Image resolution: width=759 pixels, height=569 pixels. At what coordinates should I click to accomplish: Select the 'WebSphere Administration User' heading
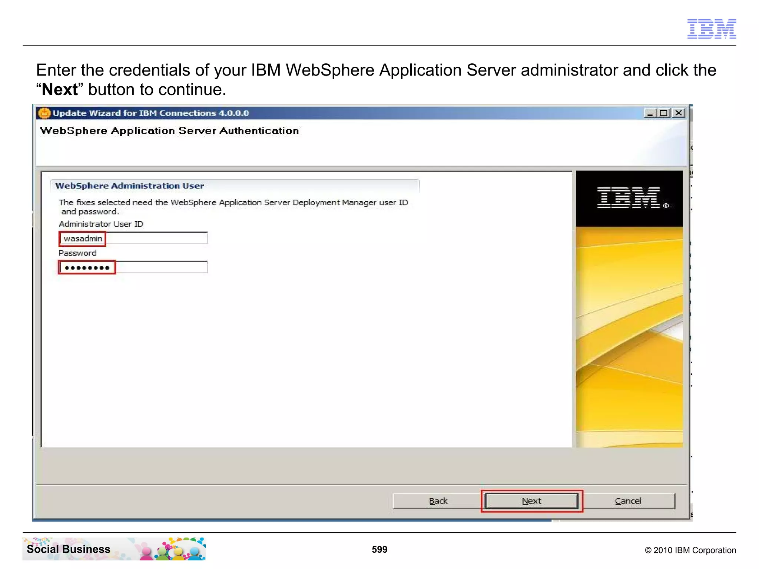pos(129,186)
